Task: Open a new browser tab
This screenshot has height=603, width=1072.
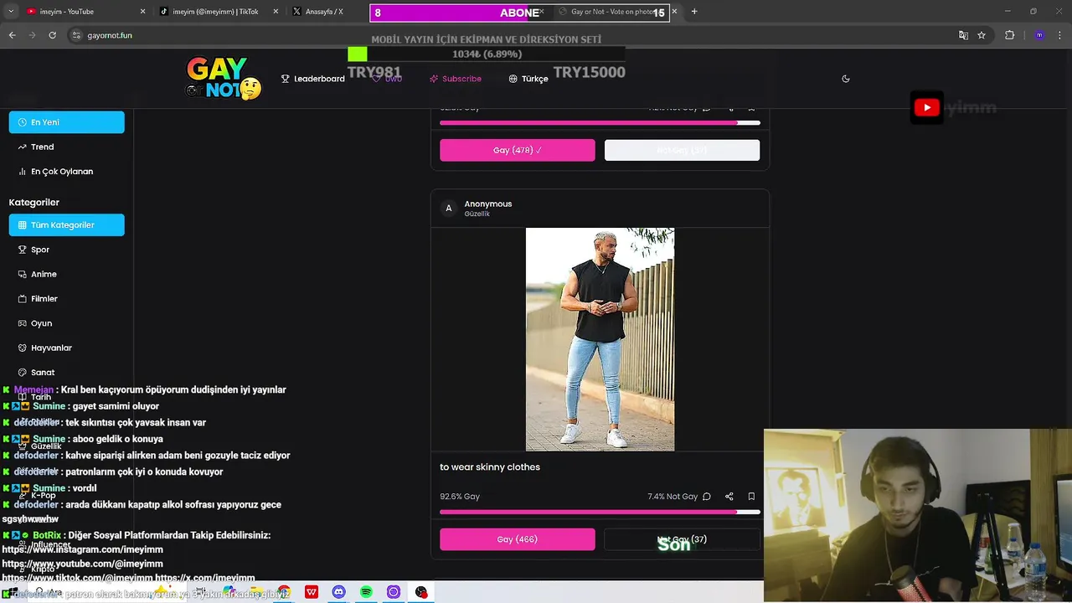Action: click(x=694, y=12)
